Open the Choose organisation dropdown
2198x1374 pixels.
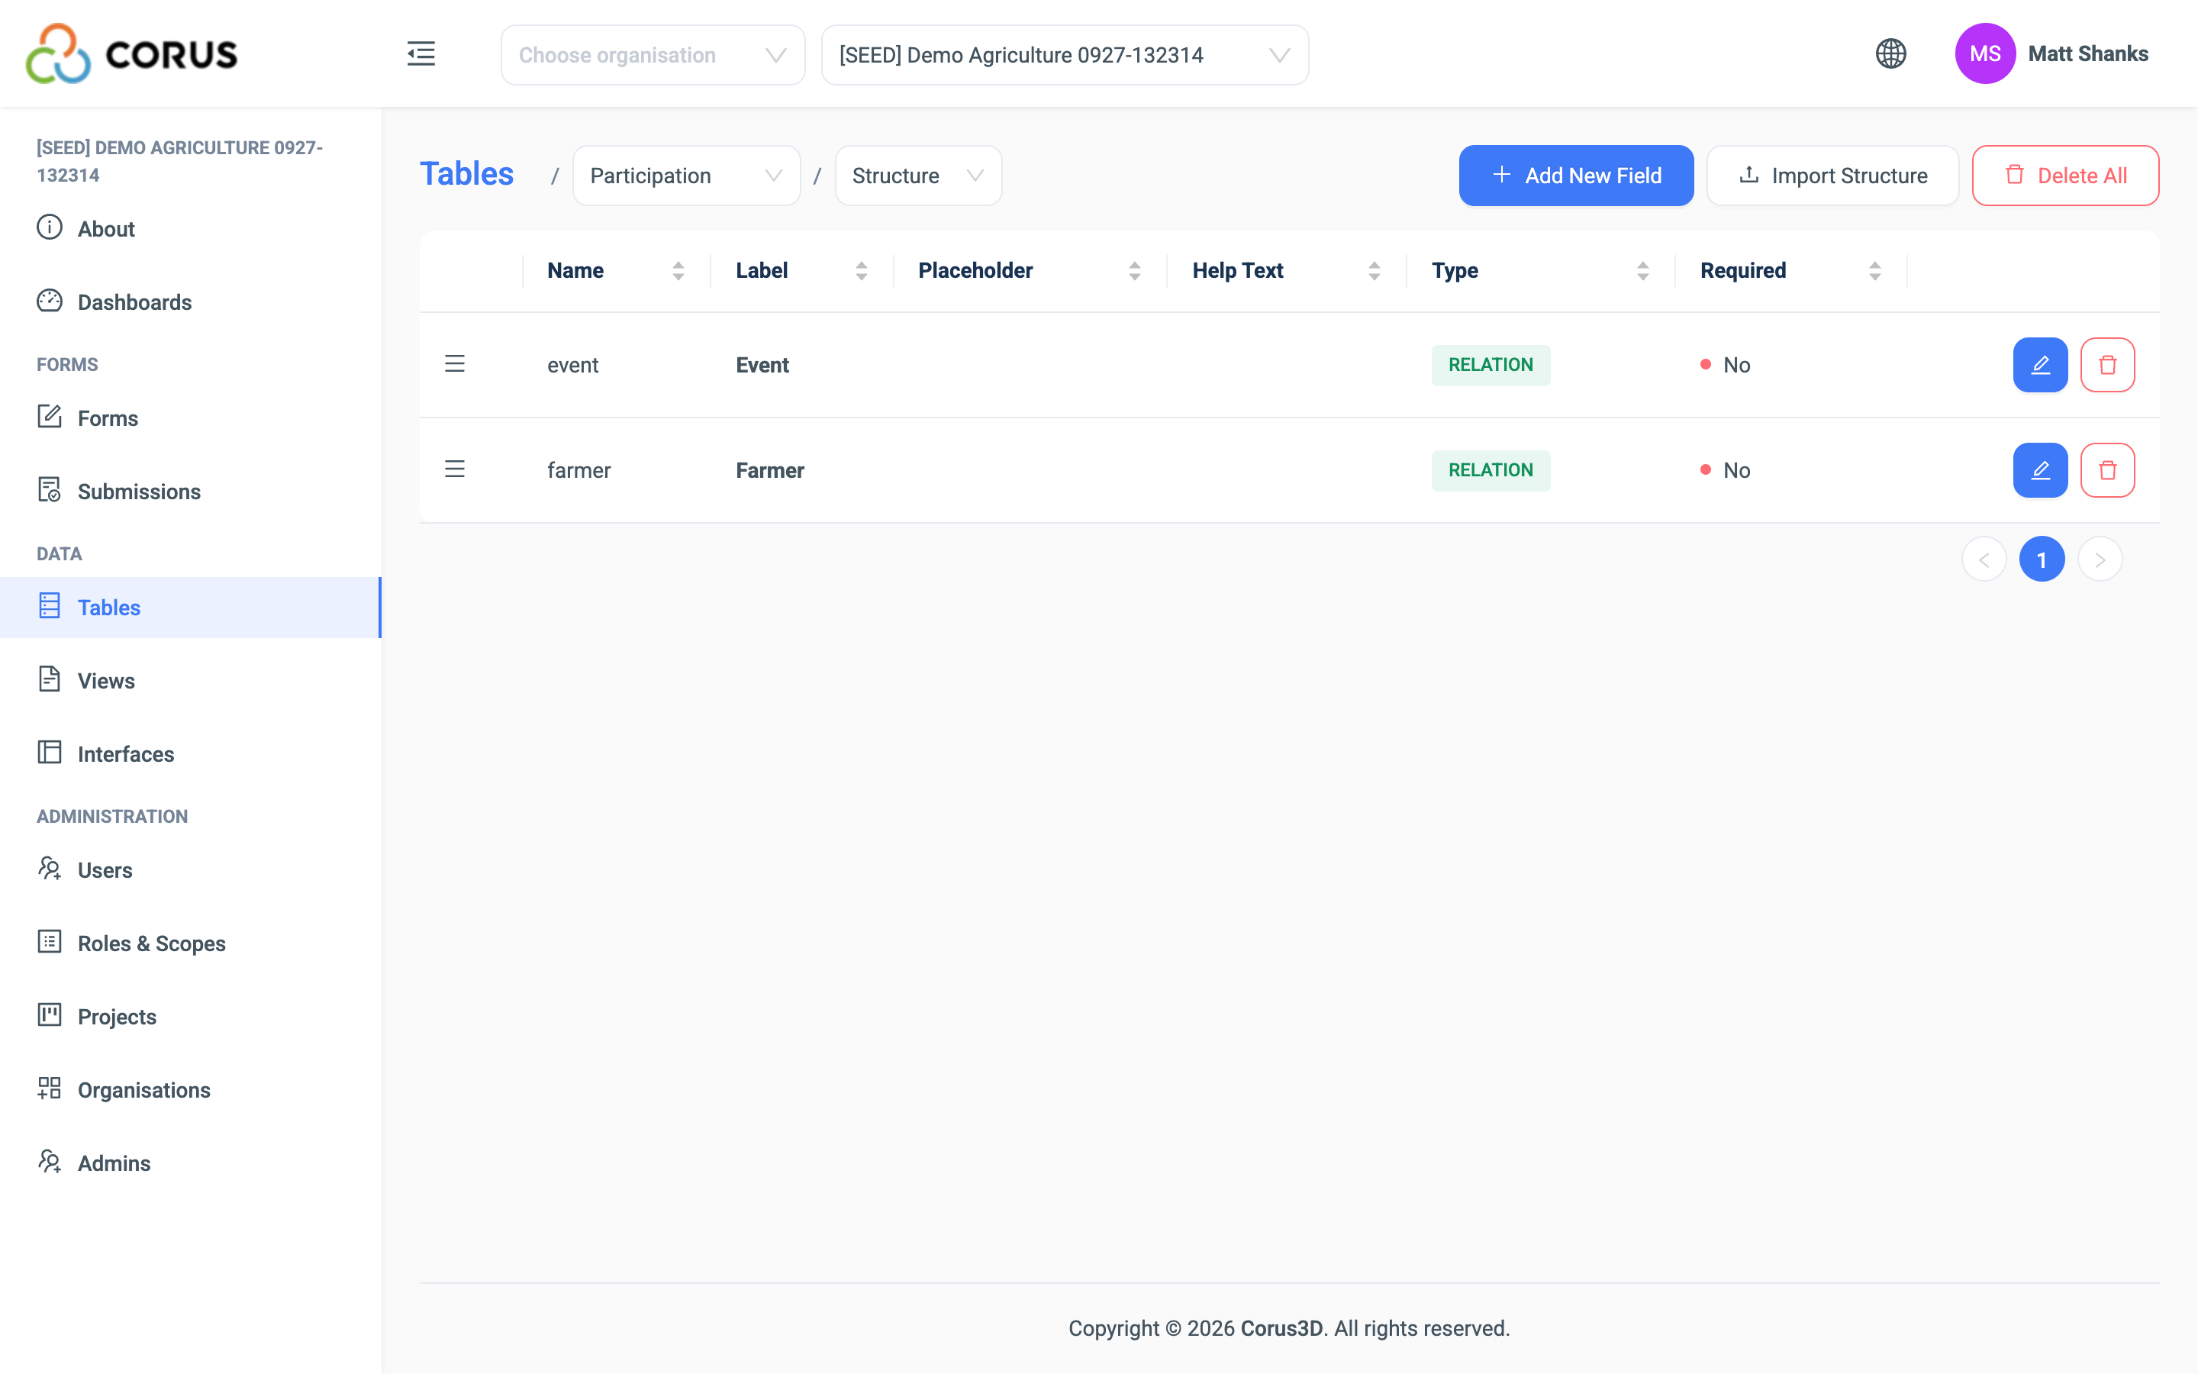click(x=652, y=56)
